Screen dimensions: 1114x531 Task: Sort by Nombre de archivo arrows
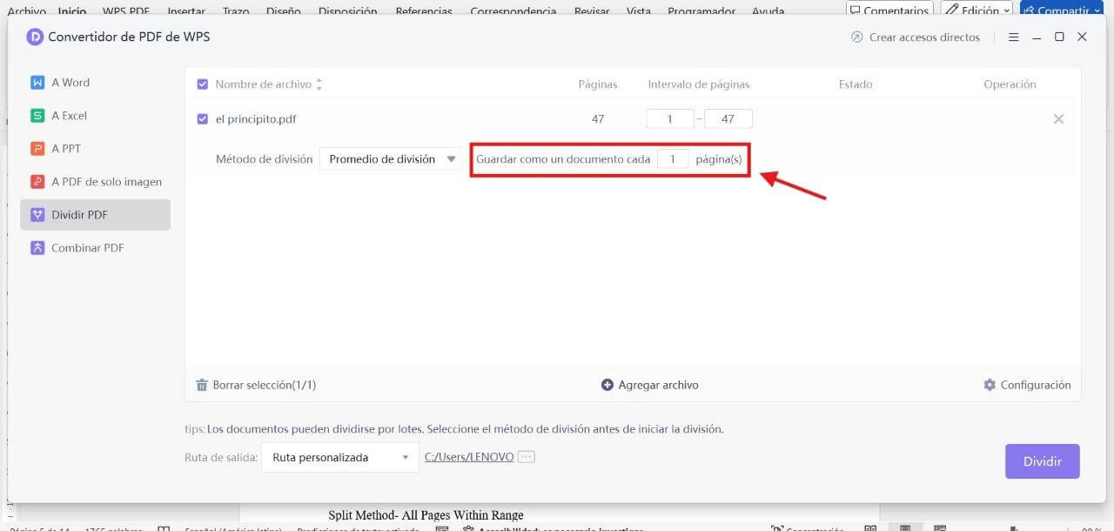319,84
